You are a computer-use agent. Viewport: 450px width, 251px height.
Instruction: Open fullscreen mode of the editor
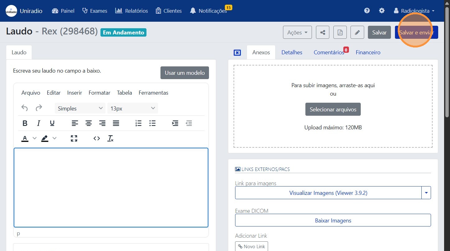[x=74, y=138]
